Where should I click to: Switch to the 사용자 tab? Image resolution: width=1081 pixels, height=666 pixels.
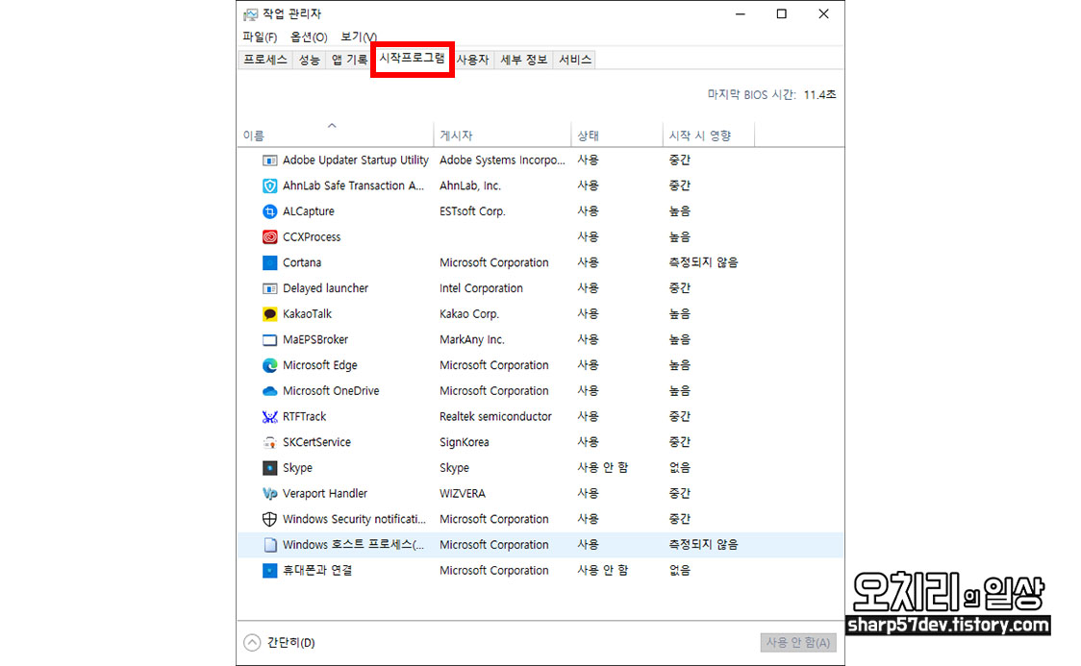point(473,60)
